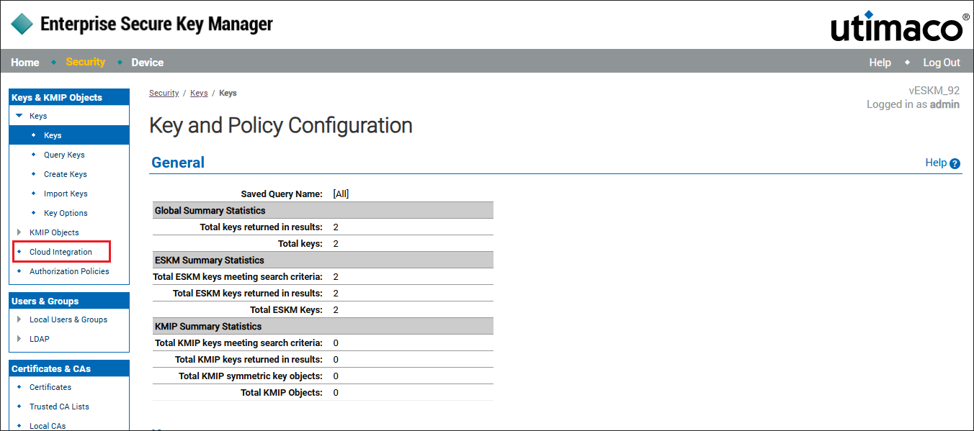This screenshot has width=974, height=431.
Task: Expand the KMIP Objects node
Action: pos(19,232)
